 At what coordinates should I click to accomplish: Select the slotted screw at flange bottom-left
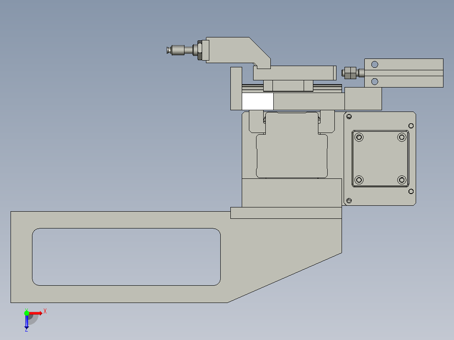click(x=349, y=201)
